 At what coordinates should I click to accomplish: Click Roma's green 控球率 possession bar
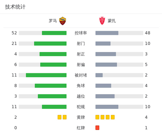[54, 33]
